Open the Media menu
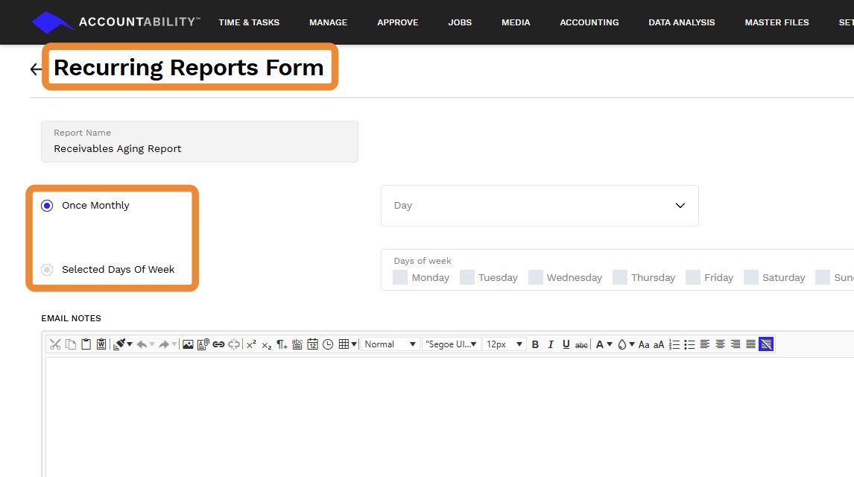Screen dimensions: 854x477 click(516, 22)
